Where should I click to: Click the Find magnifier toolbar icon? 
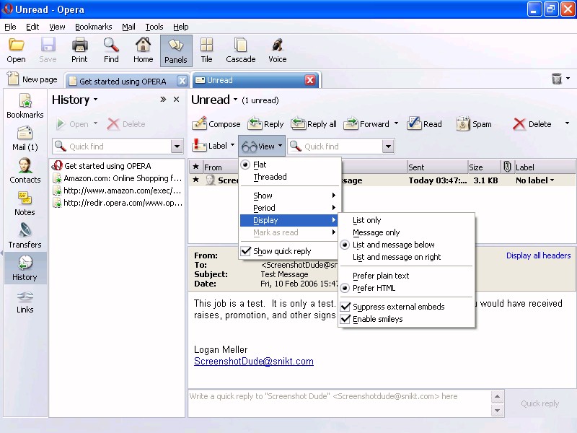[111, 51]
